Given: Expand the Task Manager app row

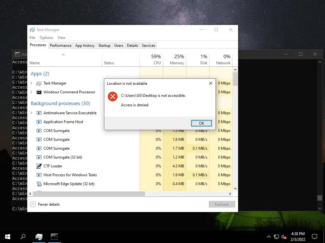Looking at the screenshot, I should [x=31, y=83].
